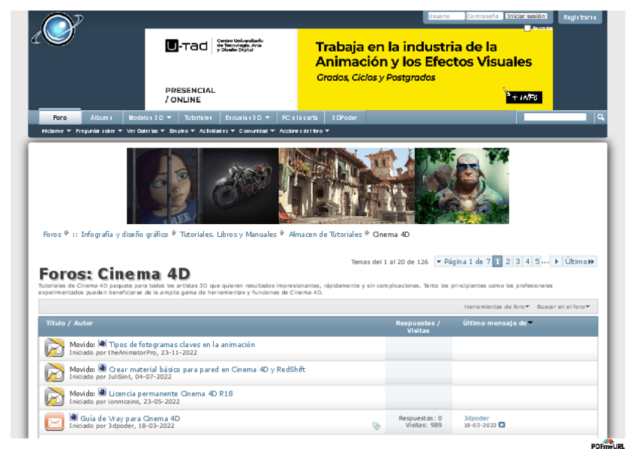Open moved thread icon for Licencia permanente
Screen dimensions: 636x449
(x=54, y=397)
